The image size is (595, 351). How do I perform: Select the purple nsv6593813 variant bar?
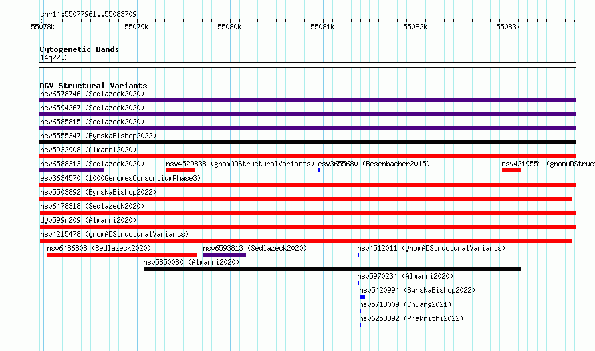(x=224, y=255)
